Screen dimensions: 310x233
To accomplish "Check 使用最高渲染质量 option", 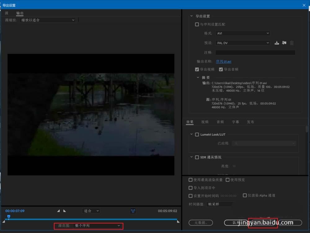I will pos(191,180).
